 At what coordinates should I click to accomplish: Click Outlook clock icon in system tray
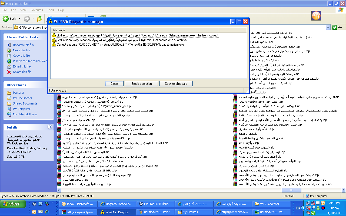(x=323, y=203)
